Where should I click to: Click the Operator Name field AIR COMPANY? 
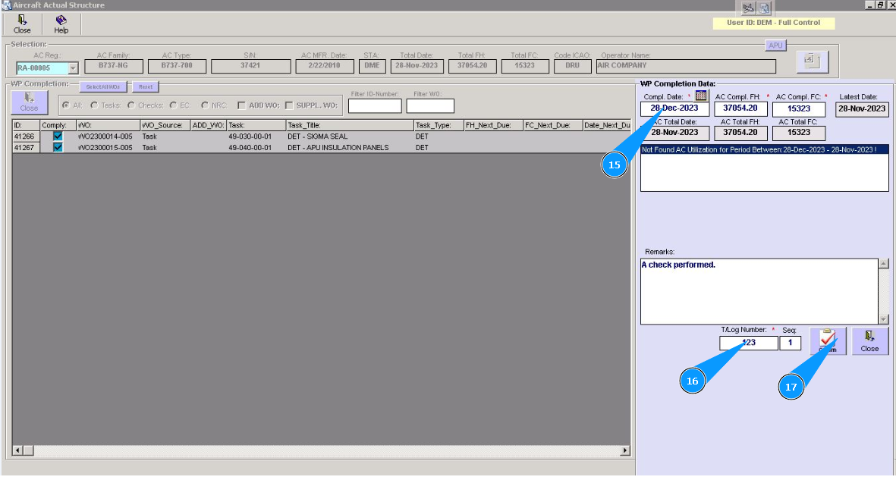pos(686,66)
